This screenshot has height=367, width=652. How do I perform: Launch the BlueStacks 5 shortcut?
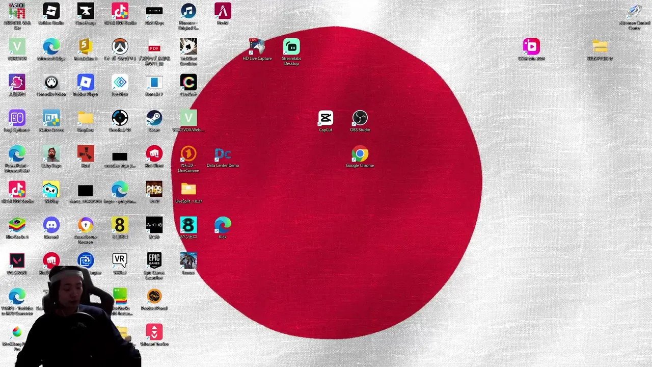(17, 225)
